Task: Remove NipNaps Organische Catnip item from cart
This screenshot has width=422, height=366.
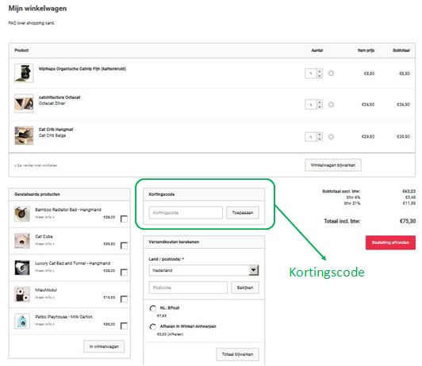Action: 331,73
